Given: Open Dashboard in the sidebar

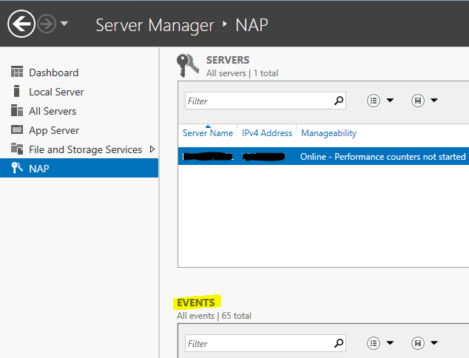Looking at the screenshot, I should [x=53, y=72].
